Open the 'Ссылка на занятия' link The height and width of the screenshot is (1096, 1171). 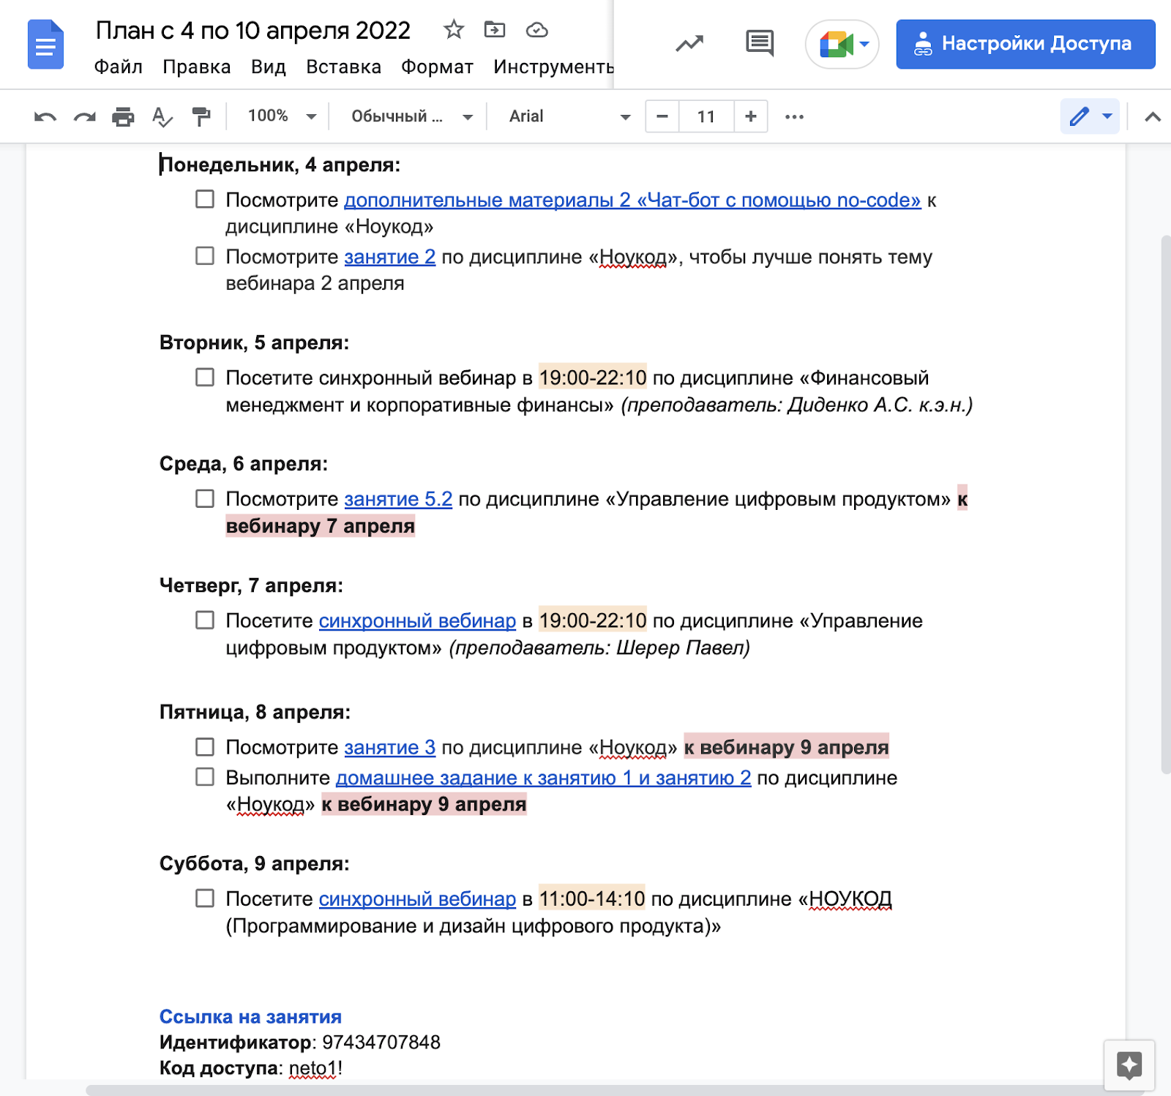(x=250, y=1016)
